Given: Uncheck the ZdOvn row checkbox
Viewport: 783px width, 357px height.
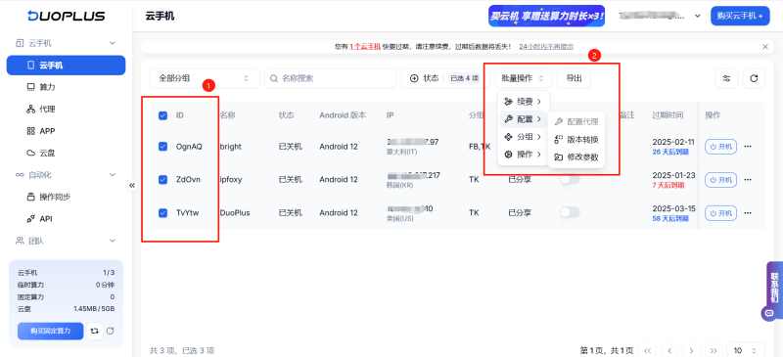Looking at the screenshot, I should click(x=162, y=179).
